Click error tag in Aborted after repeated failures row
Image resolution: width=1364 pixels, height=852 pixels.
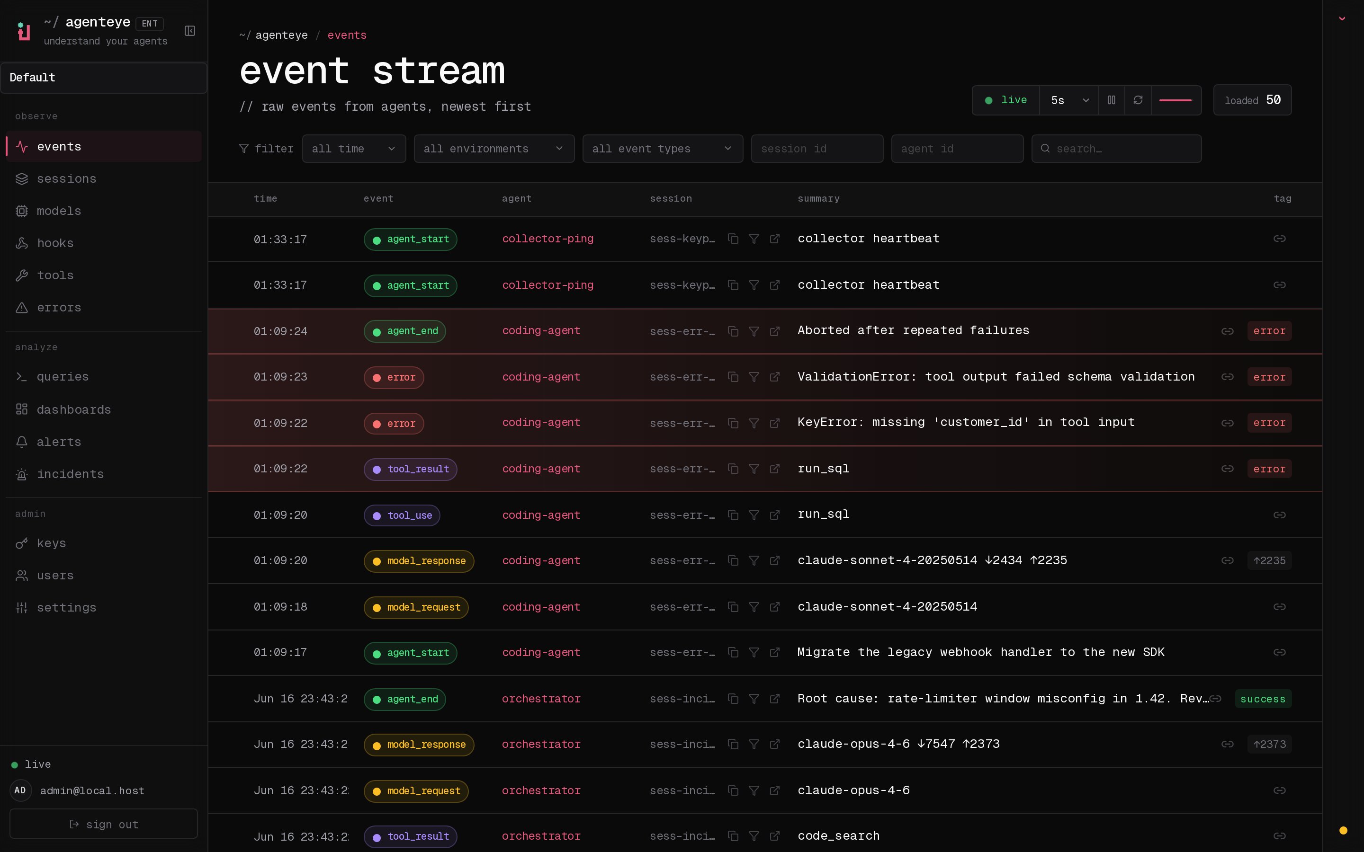tap(1269, 331)
